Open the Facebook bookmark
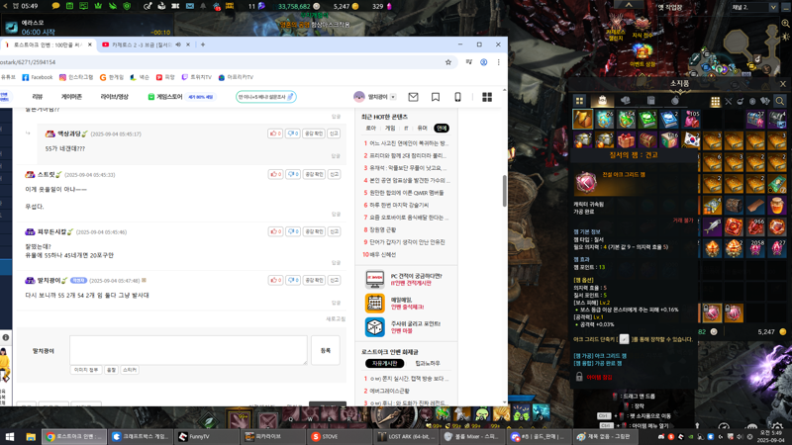 coord(38,77)
